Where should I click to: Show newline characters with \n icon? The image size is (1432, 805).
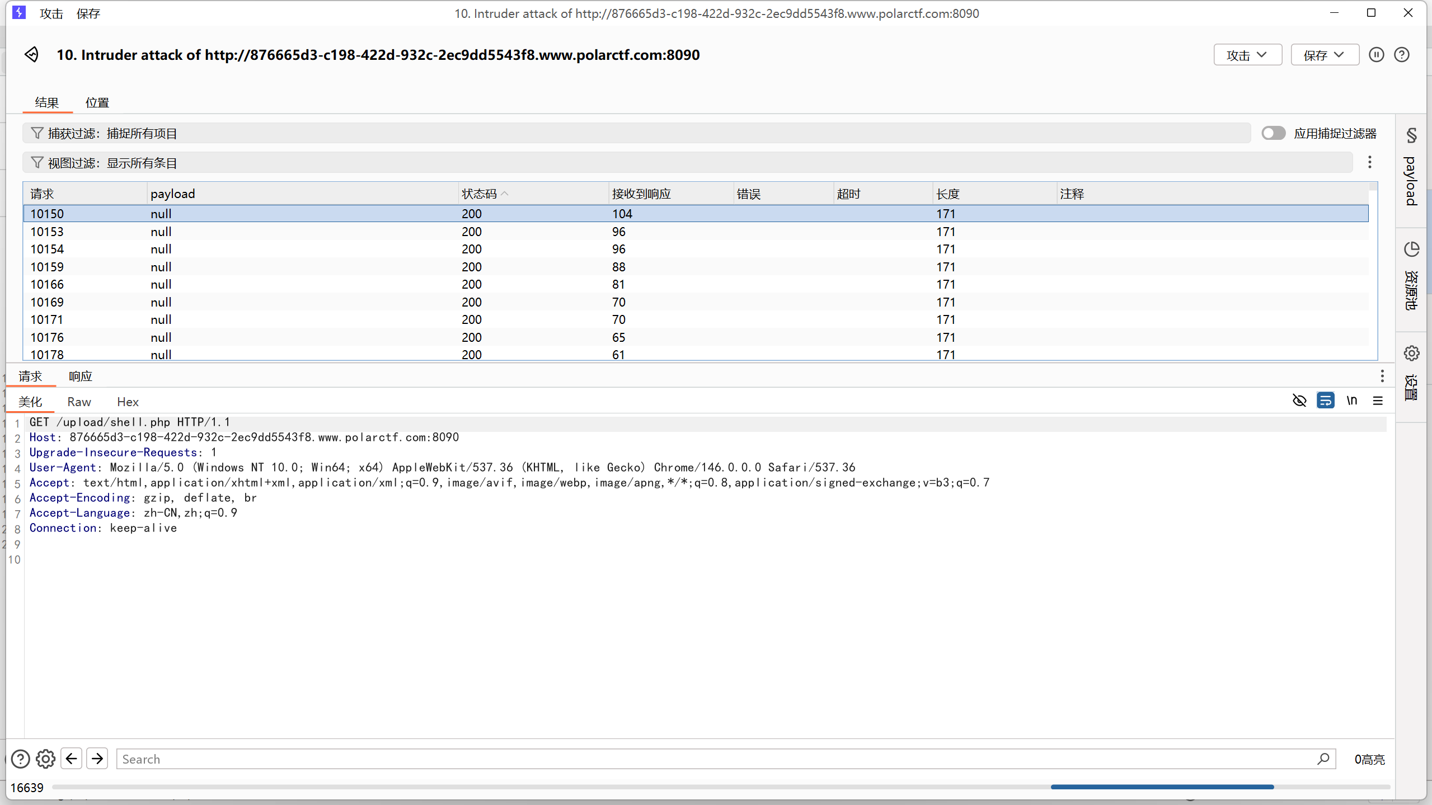(1351, 401)
